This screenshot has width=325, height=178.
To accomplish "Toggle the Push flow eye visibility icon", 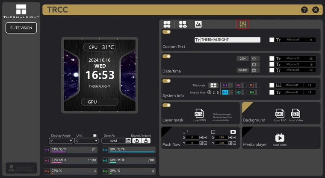I will coord(233,132).
